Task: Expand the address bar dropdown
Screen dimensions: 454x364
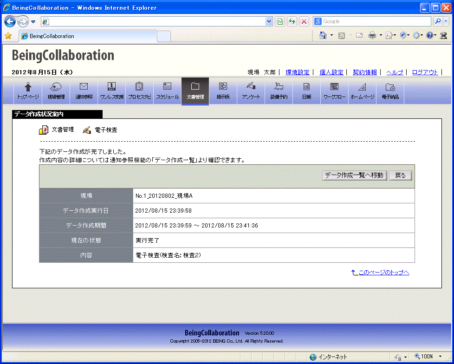Action: coord(269,21)
